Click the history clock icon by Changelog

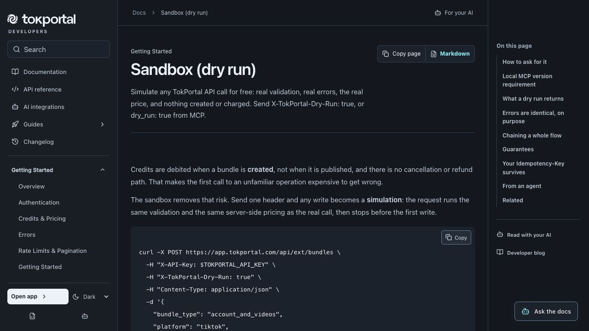click(15, 142)
